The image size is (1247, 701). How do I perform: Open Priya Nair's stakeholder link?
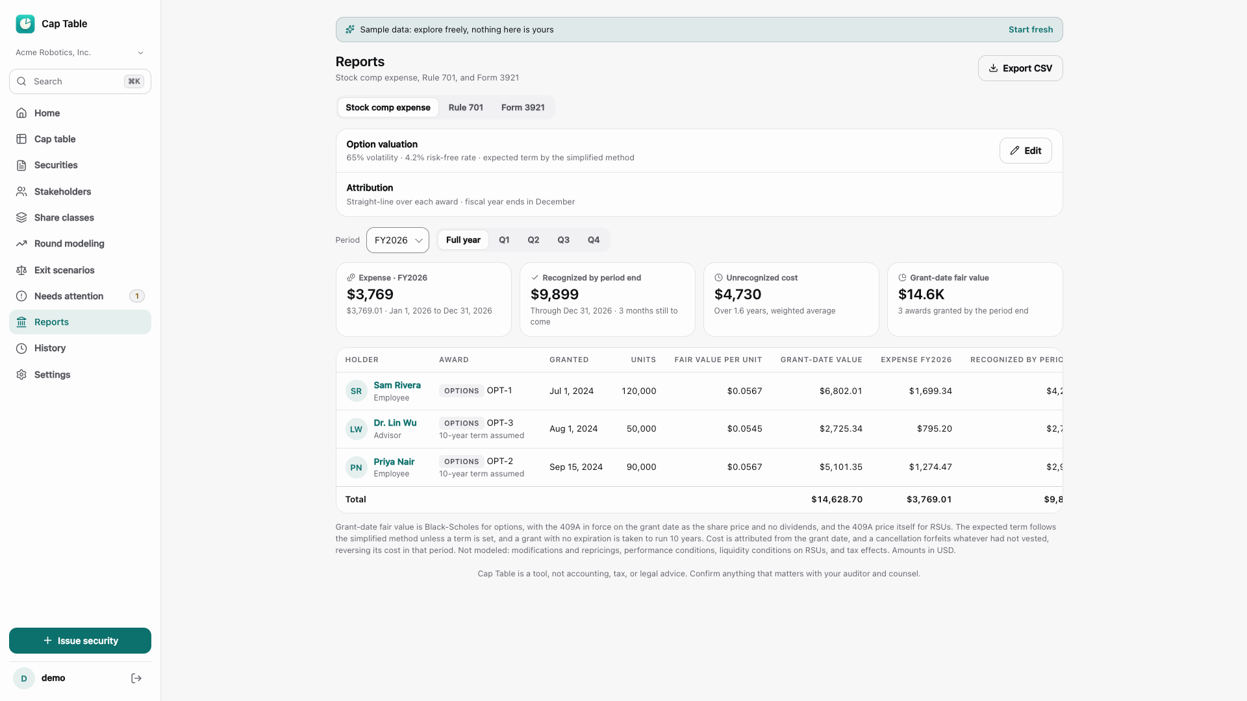point(394,461)
